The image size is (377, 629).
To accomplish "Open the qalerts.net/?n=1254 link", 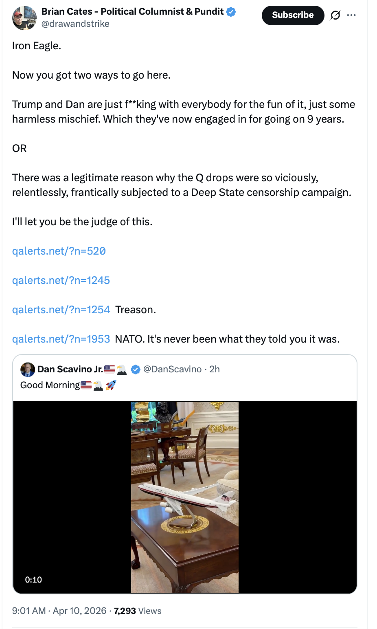I will pyautogui.click(x=61, y=310).
